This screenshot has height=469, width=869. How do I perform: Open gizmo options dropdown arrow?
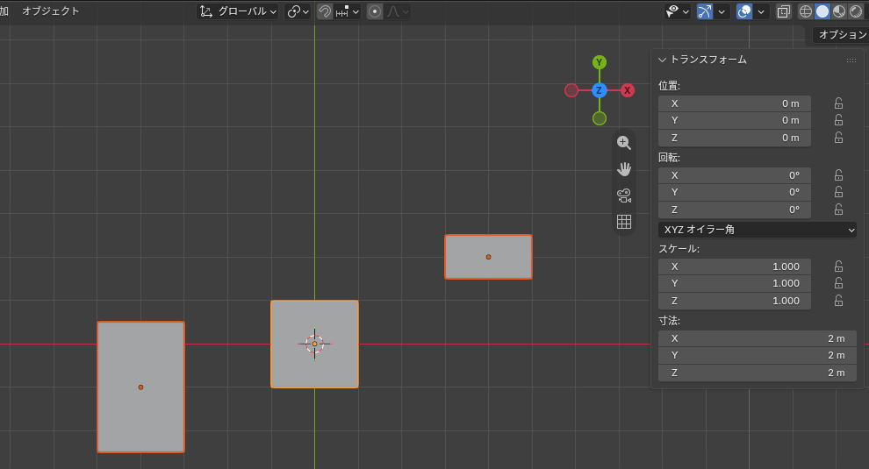(721, 11)
